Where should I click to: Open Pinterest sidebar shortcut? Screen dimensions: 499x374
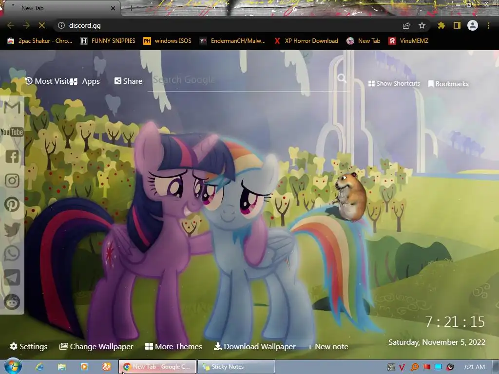[12, 205]
